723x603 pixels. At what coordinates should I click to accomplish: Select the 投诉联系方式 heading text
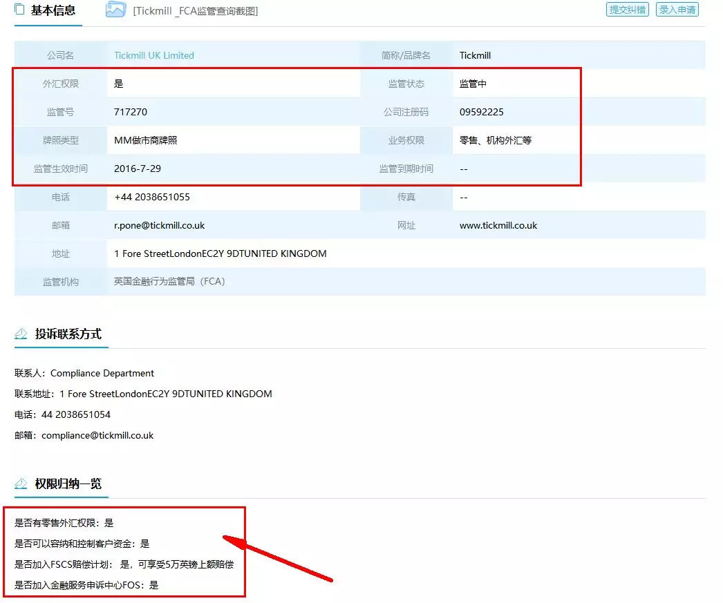coord(68,334)
